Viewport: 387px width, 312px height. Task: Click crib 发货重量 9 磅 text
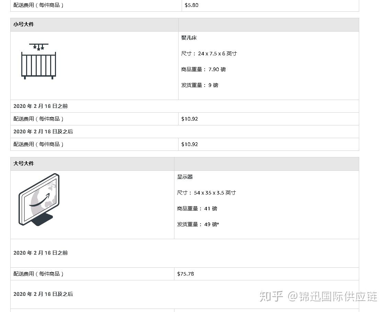(x=200, y=85)
